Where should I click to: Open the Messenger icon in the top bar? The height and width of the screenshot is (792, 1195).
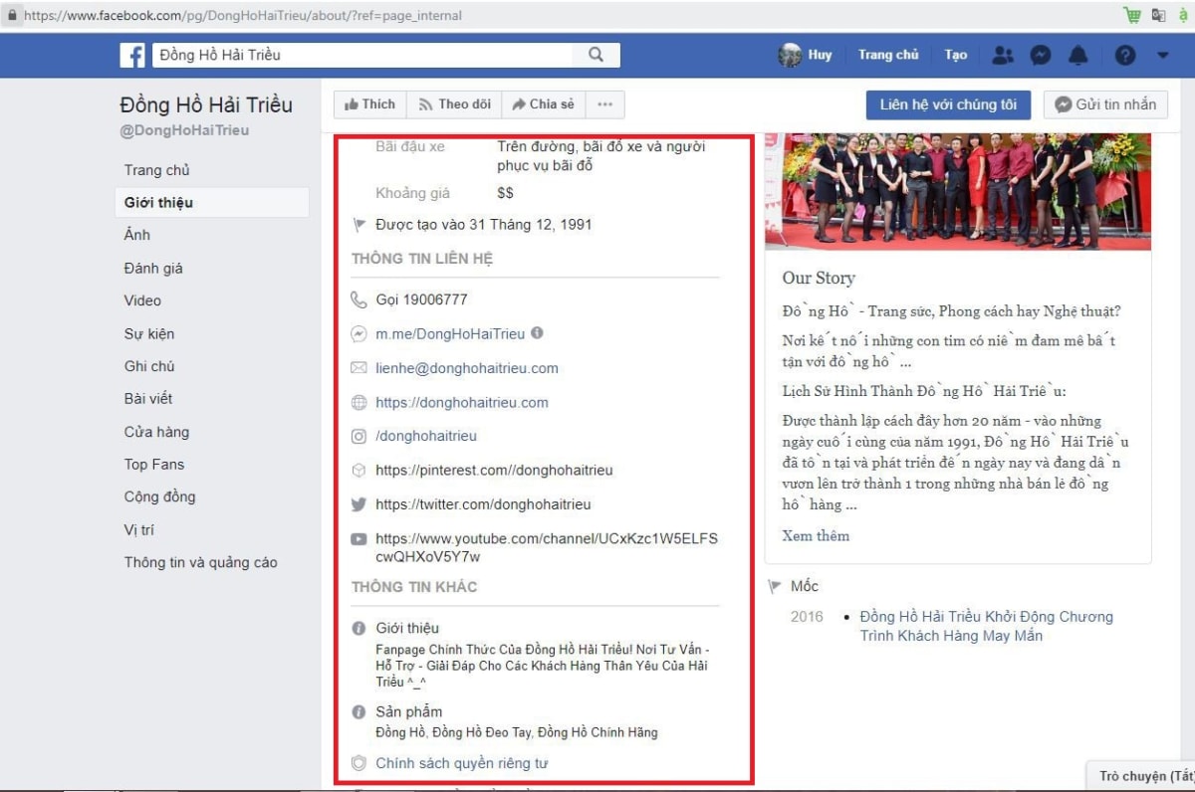pos(1041,56)
